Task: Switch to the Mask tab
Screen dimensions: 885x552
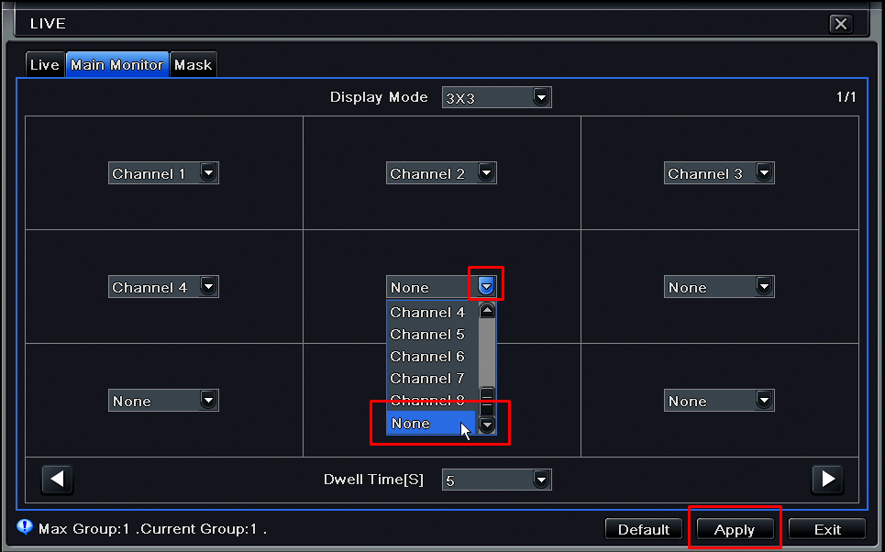Action: [193, 65]
